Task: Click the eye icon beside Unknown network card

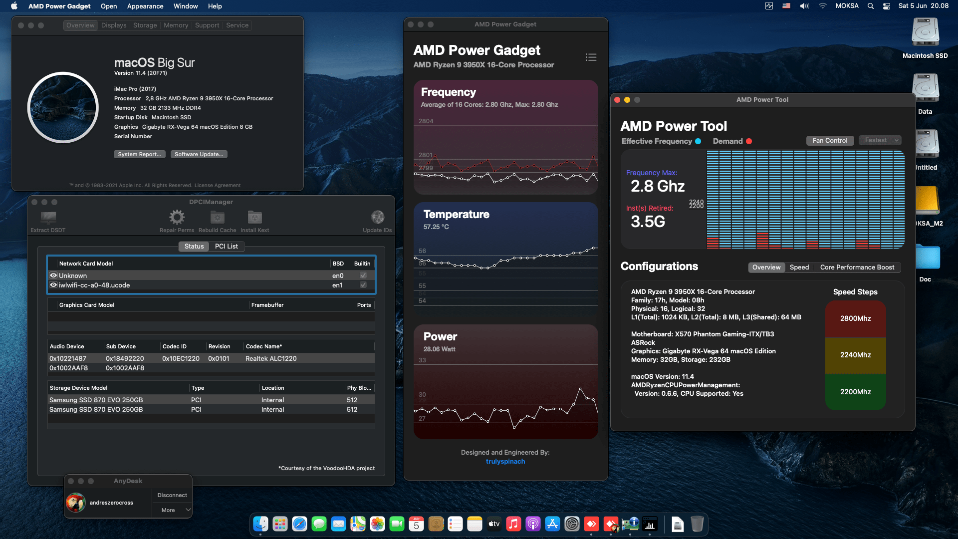Action: (x=53, y=275)
